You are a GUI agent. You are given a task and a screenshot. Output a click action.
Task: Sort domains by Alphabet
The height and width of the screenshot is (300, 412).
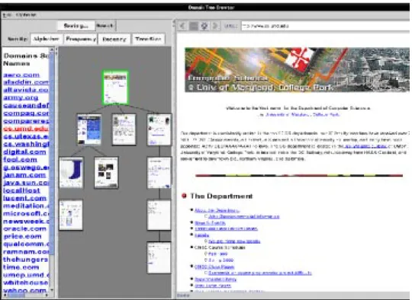point(47,39)
